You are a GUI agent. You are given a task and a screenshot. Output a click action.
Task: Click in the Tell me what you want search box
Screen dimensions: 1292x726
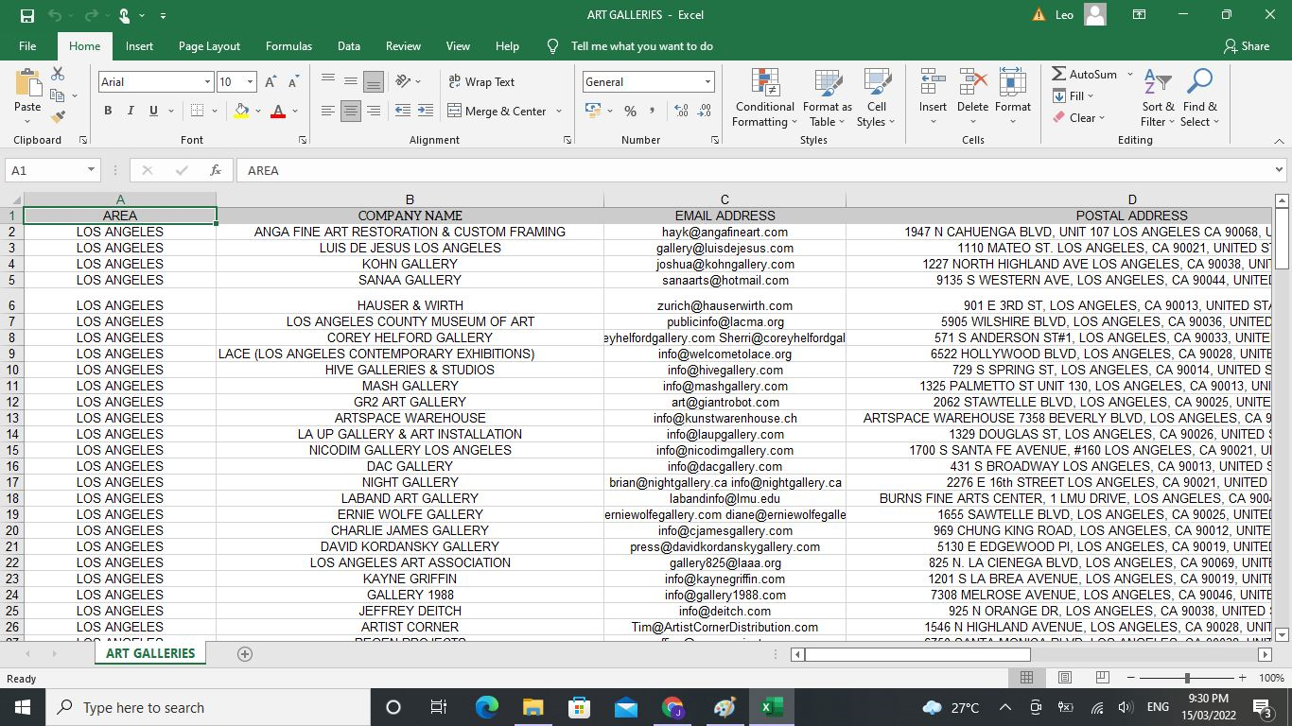pos(641,46)
